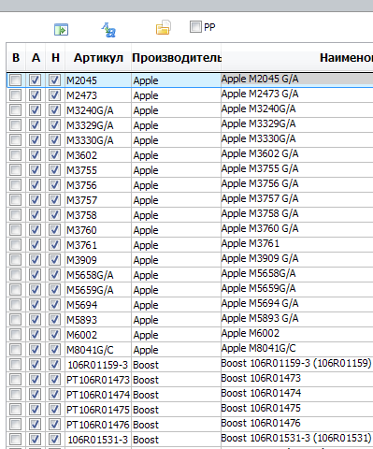373x449 pixels.
Task: Click name cell Apple M3909 G/A
Action: [x=297, y=259]
